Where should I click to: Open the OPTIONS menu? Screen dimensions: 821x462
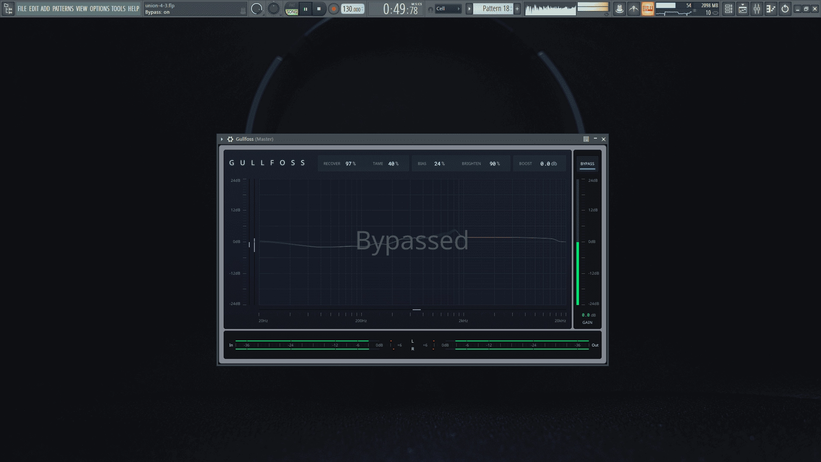[x=99, y=9]
